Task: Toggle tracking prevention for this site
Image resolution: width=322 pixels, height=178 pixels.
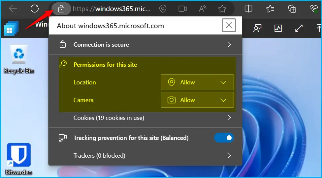Action: pyautogui.click(x=224, y=138)
